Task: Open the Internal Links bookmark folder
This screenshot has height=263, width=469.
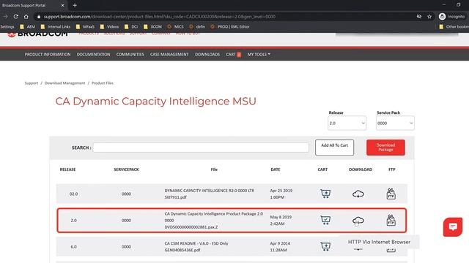Action: coord(56,26)
